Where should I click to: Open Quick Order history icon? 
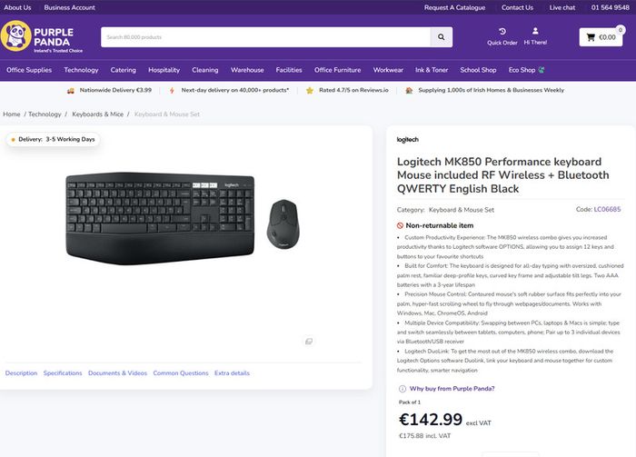tap(502, 31)
